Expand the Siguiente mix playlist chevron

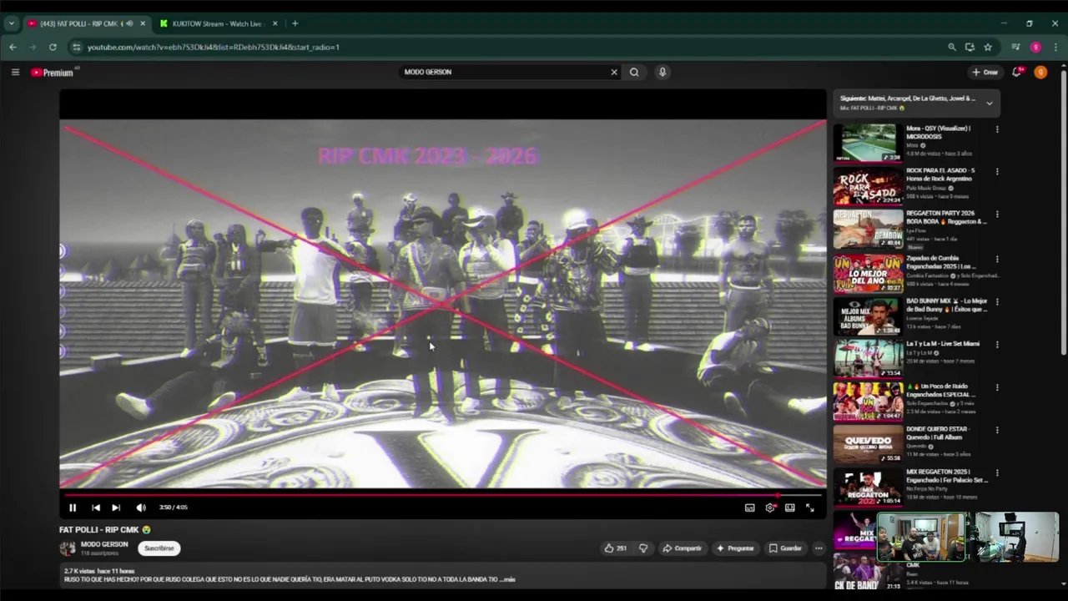point(990,104)
